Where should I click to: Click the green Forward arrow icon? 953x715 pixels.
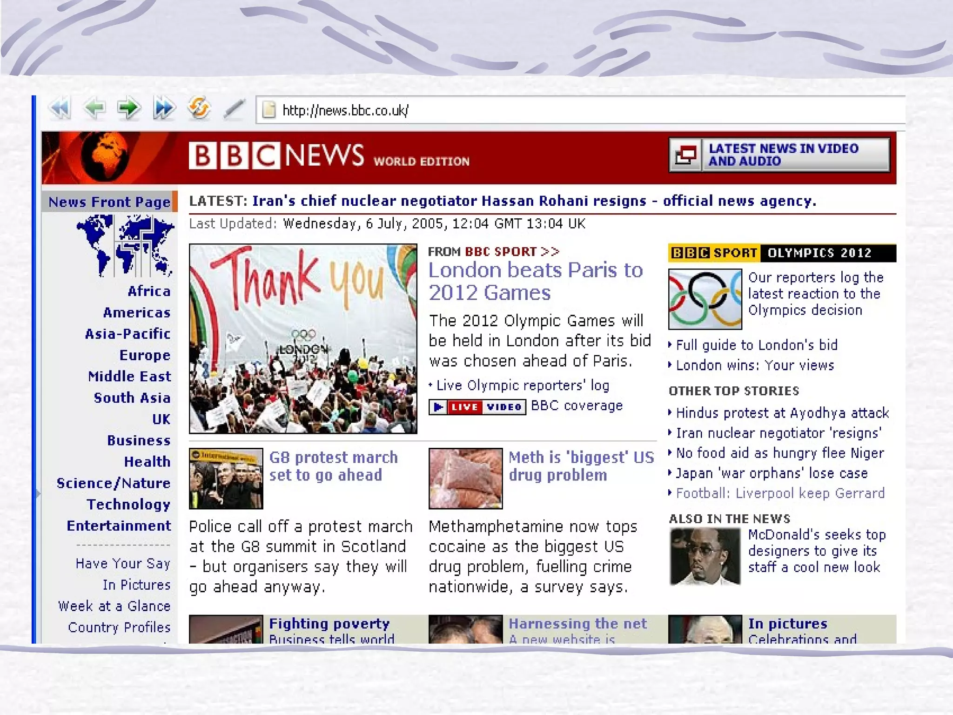pyautogui.click(x=128, y=108)
